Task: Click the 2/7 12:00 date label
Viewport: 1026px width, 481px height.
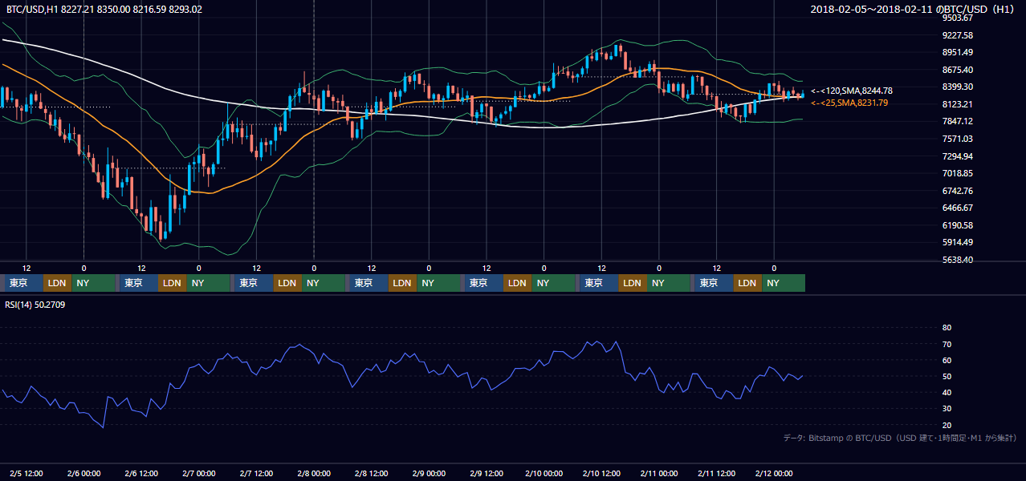Action: click(x=256, y=473)
